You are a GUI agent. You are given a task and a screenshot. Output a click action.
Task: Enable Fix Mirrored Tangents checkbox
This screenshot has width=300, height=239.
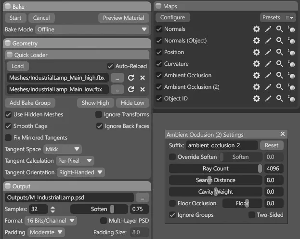(8, 138)
